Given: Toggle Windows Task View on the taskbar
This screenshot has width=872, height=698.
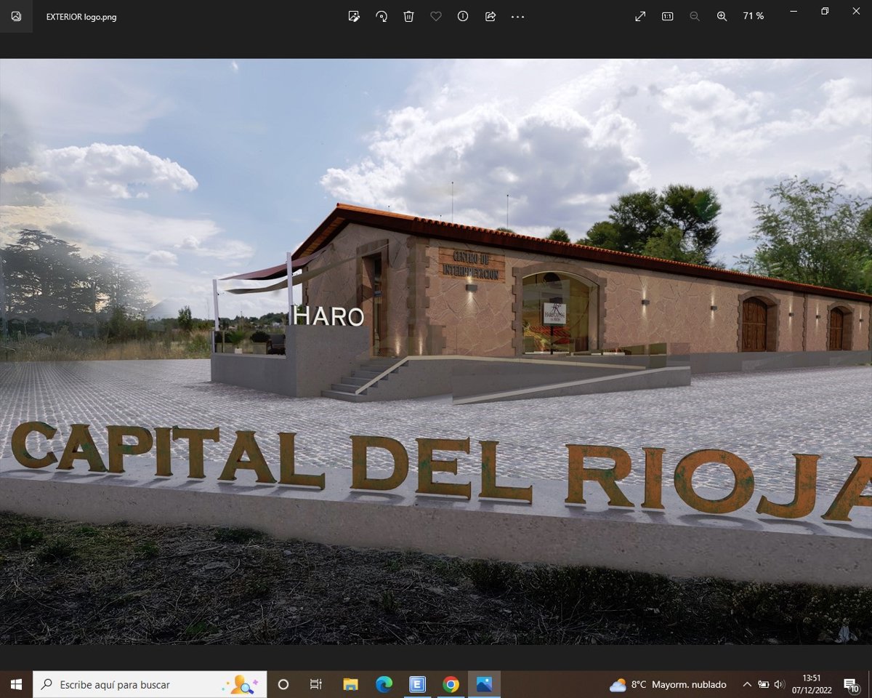Looking at the screenshot, I should tap(315, 684).
